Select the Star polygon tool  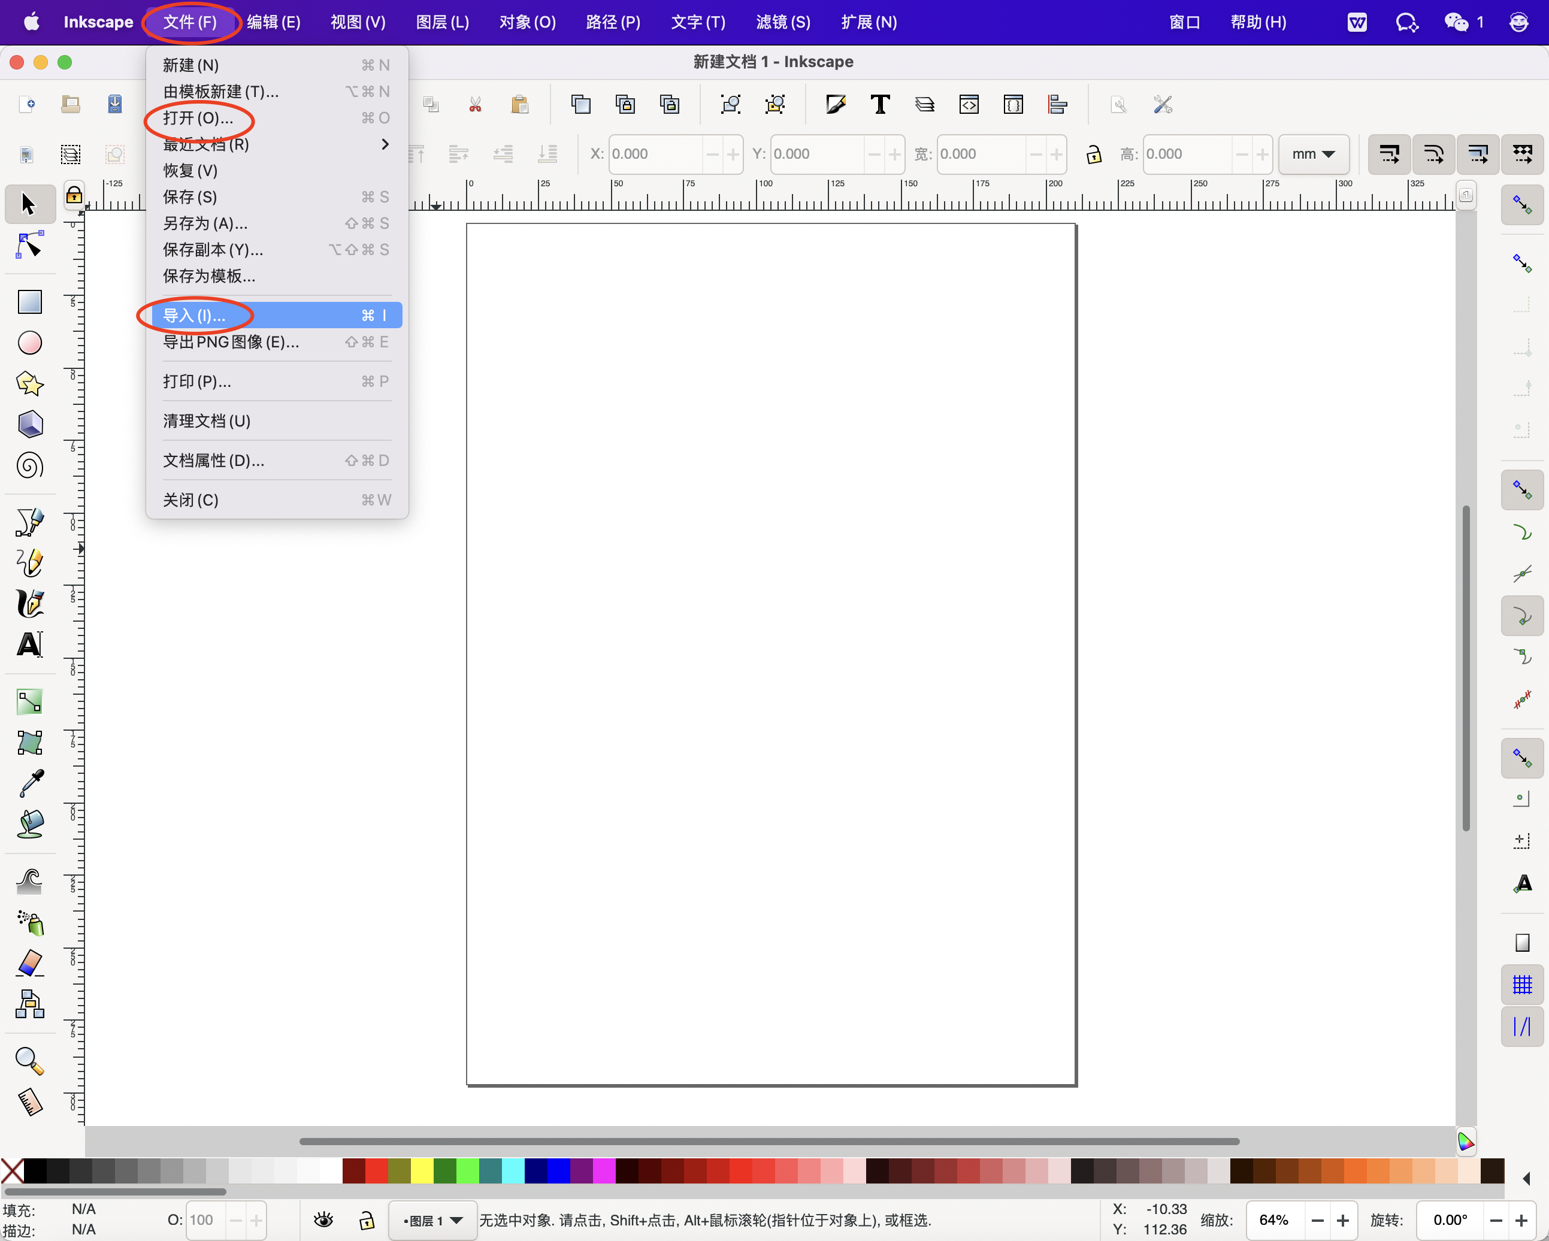click(29, 384)
